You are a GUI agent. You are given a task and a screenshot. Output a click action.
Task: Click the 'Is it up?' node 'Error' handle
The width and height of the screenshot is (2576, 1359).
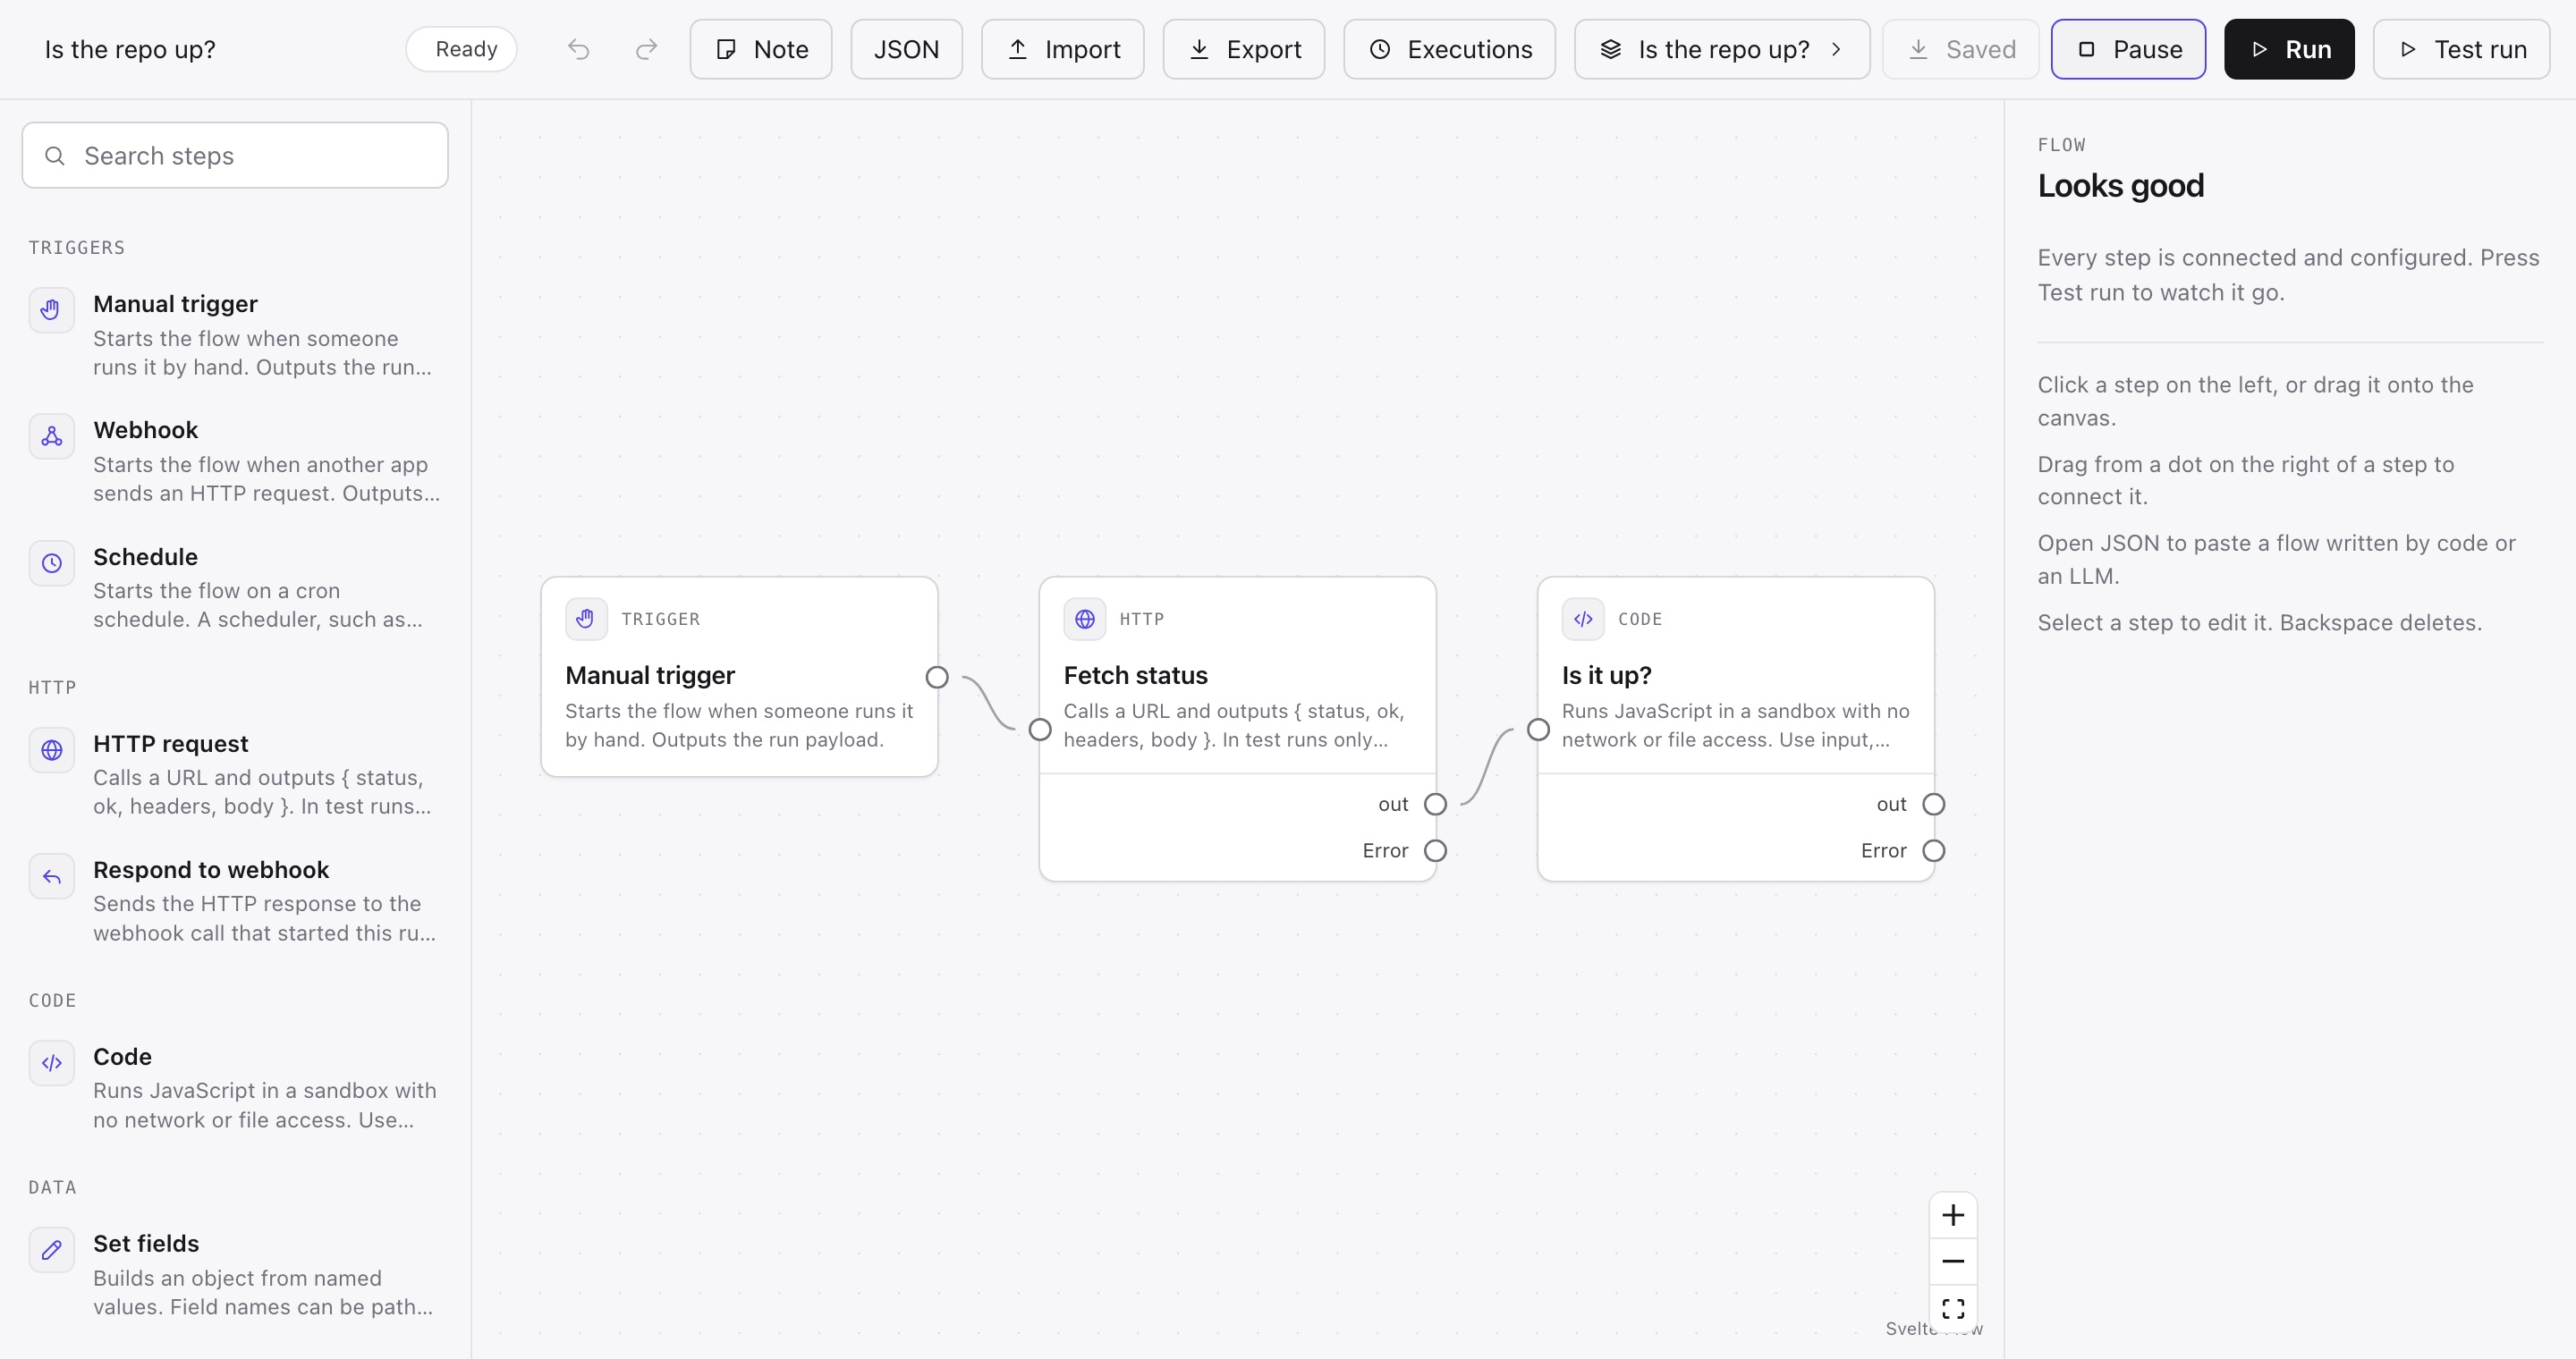(x=1934, y=850)
